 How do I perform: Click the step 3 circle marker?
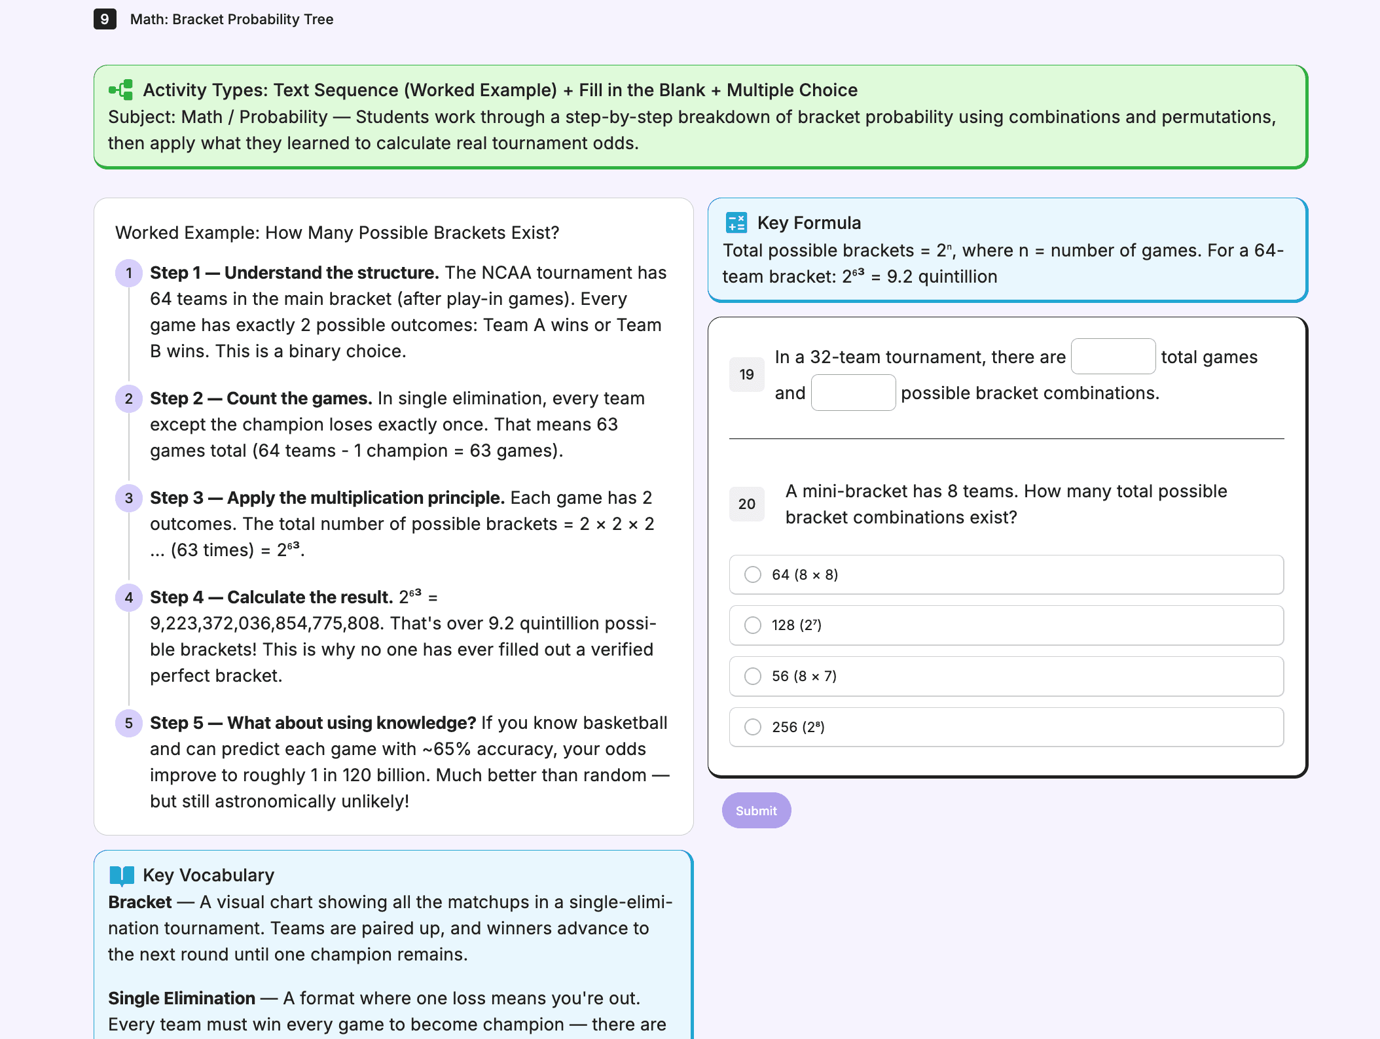tap(129, 498)
